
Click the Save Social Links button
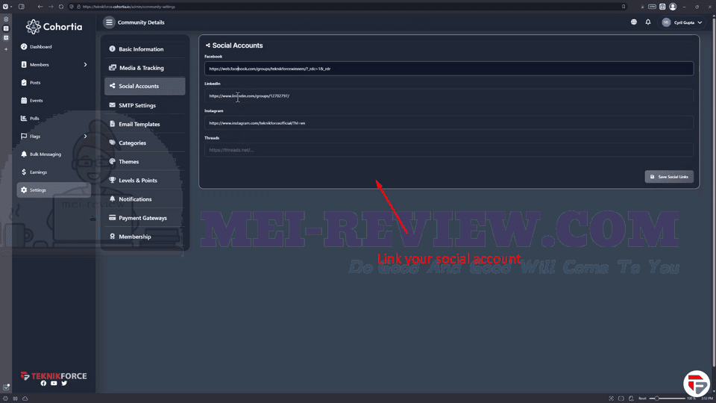tap(669, 177)
